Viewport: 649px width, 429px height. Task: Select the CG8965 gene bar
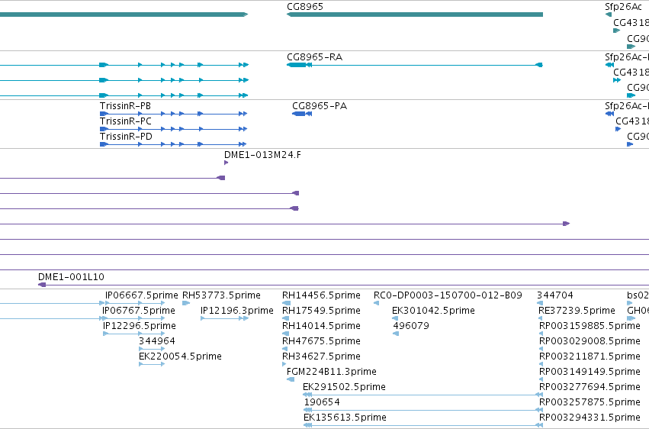(415, 15)
